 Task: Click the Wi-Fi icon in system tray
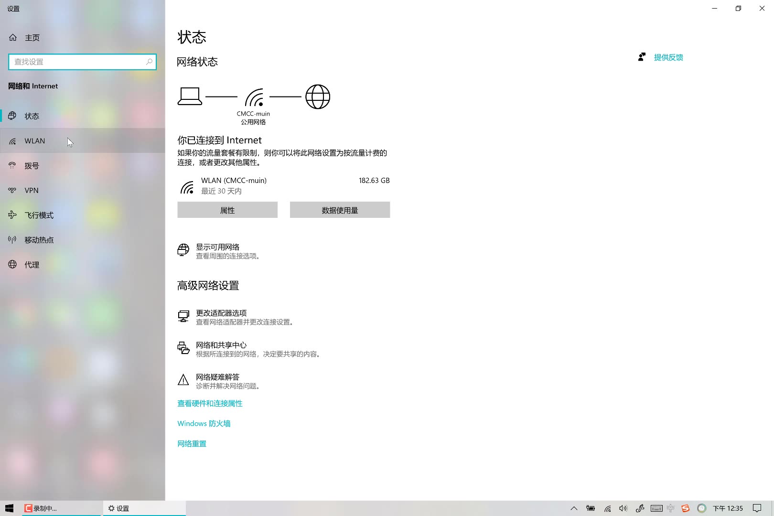coord(607,508)
